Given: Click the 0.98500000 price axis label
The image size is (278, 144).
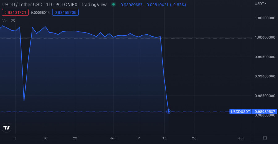Looking at the screenshot, I should click(265, 96).
